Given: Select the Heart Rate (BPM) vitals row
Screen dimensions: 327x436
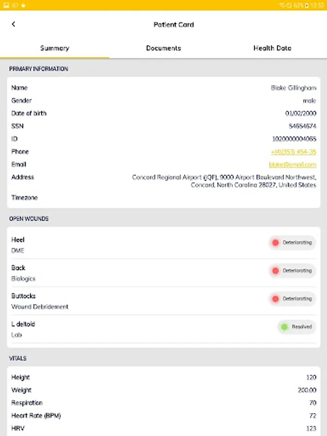Looking at the screenshot, I should [x=164, y=416].
